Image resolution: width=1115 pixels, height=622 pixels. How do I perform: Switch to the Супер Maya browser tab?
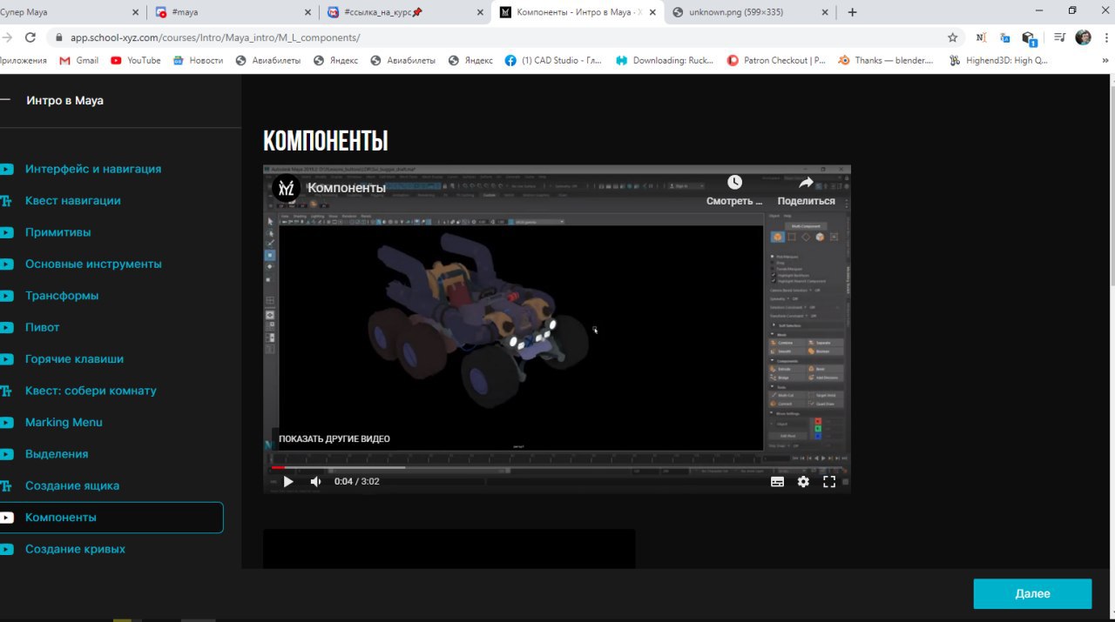coord(65,12)
